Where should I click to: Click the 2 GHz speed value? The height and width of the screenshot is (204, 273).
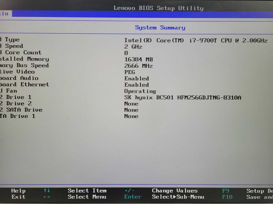(133, 47)
